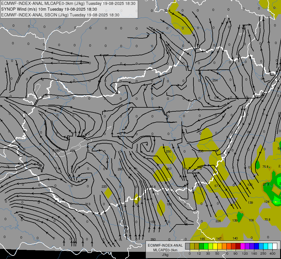Click the '199' map value
The width and height of the screenshot is (281, 259).
pos(169,204)
